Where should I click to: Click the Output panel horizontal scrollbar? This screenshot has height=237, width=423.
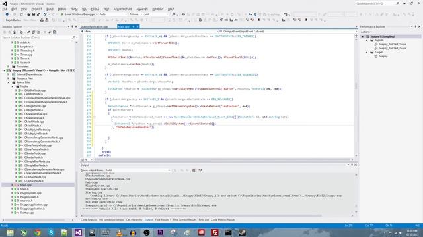pyautogui.click(x=202, y=215)
